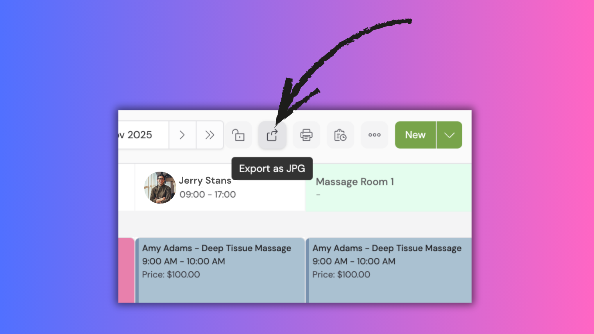Click the Export as JPG tooltip label
The image size is (594, 334).
pyautogui.click(x=272, y=168)
